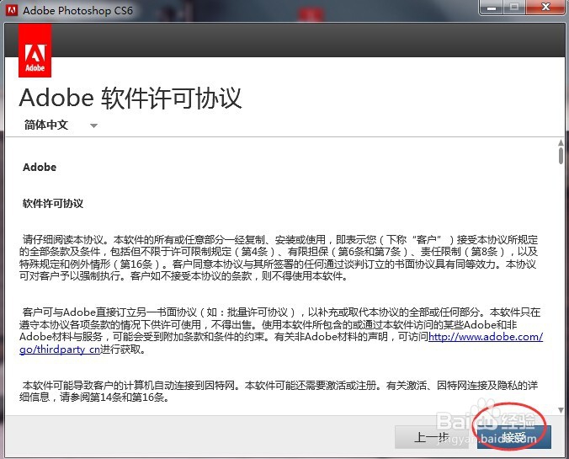Viewport: 569px width, 459px height.
Task: Click the paragraph starting '客户可与Adobe直接订立'
Action: (x=281, y=331)
